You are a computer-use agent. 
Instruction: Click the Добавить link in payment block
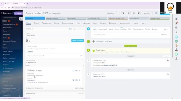[30, 52]
